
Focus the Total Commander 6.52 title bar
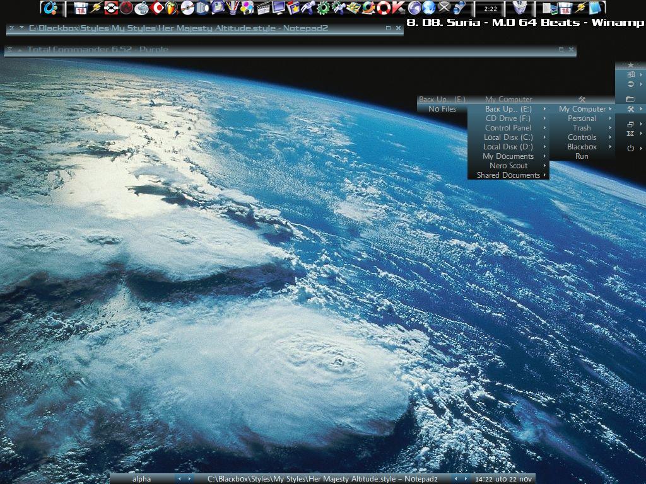pos(290,50)
